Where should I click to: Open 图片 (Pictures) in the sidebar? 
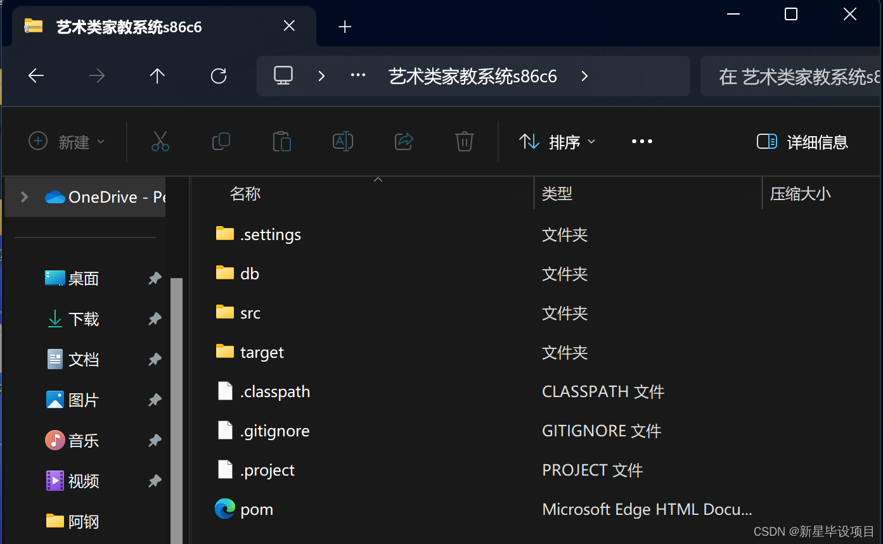(x=72, y=400)
